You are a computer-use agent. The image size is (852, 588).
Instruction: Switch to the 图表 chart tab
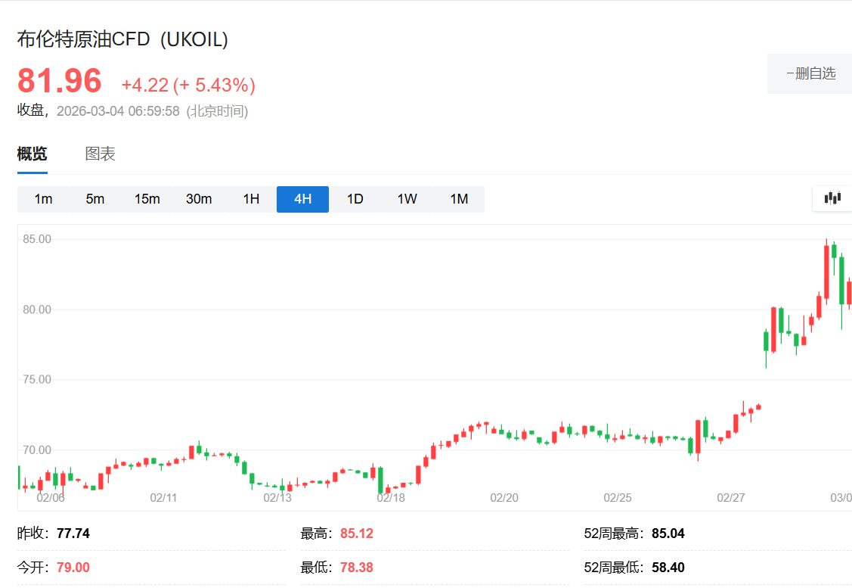tap(100, 154)
